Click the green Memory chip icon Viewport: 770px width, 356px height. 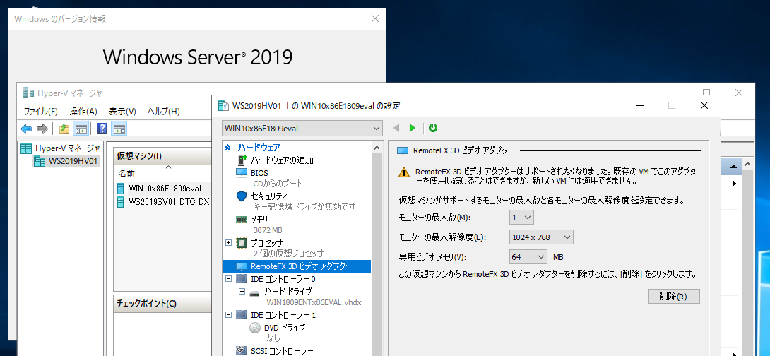(241, 220)
